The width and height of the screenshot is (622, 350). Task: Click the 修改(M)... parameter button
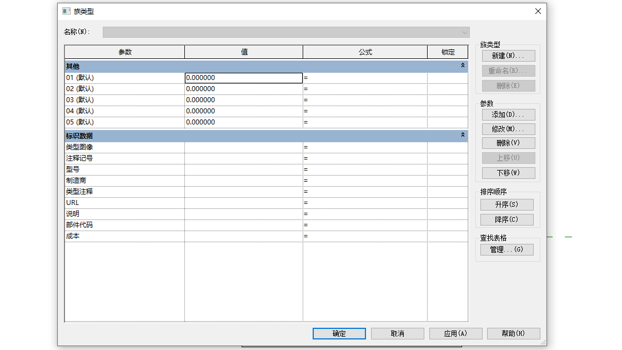tap(509, 129)
